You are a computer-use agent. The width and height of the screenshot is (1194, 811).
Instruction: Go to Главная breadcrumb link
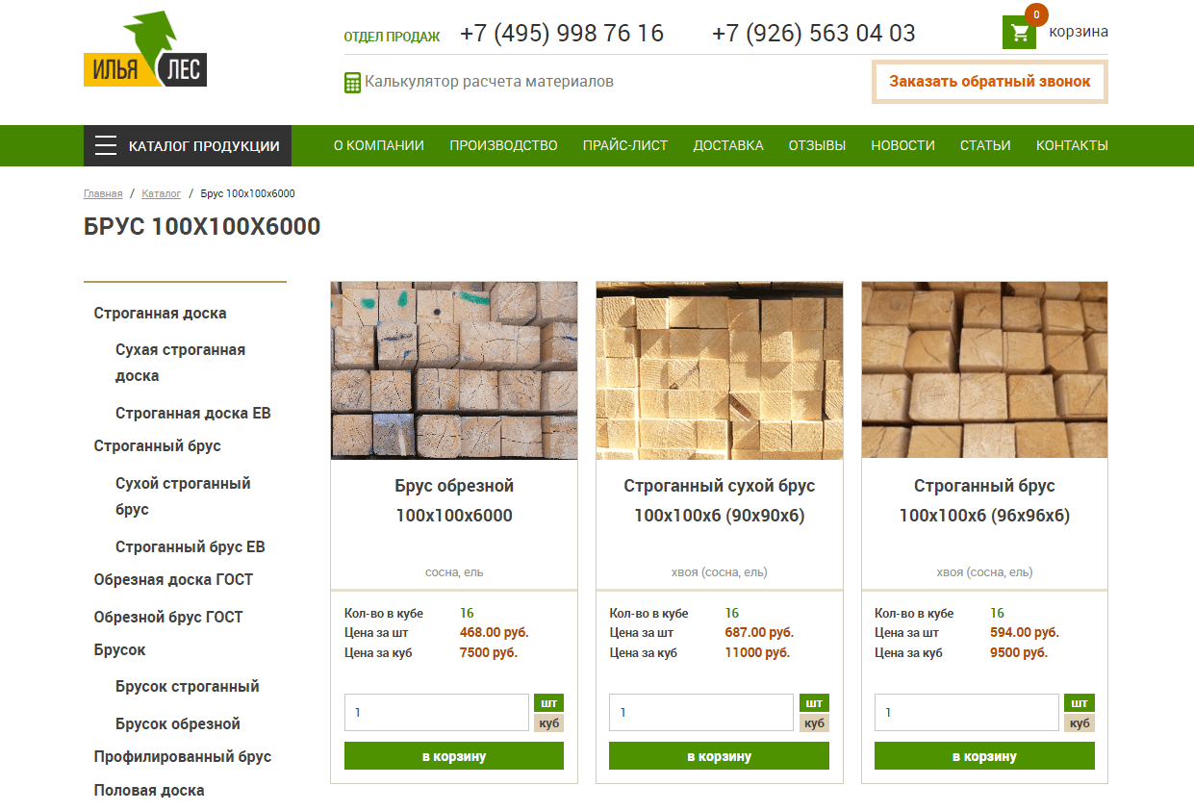click(103, 194)
